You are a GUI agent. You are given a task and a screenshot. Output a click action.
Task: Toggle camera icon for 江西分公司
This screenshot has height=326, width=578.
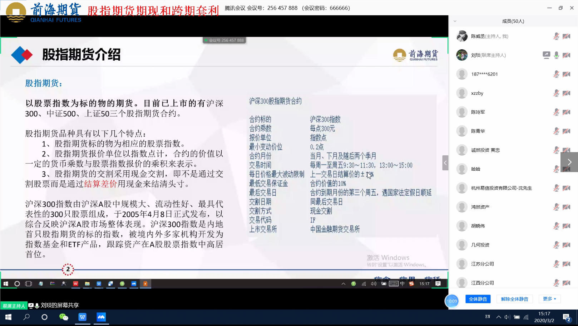click(567, 283)
